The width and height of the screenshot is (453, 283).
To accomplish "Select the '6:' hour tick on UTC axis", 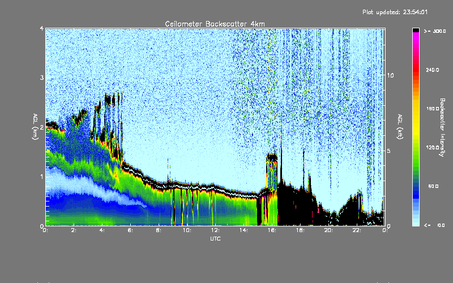I will [131, 230].
